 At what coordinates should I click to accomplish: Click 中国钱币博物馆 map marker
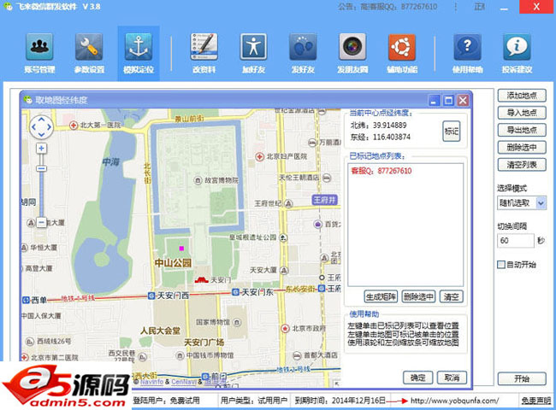click(x=180, y=354)
